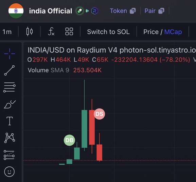This screenshot has height=182, width=196.
Task: Click the Raydium logo icon
Action: click(95, 11)
